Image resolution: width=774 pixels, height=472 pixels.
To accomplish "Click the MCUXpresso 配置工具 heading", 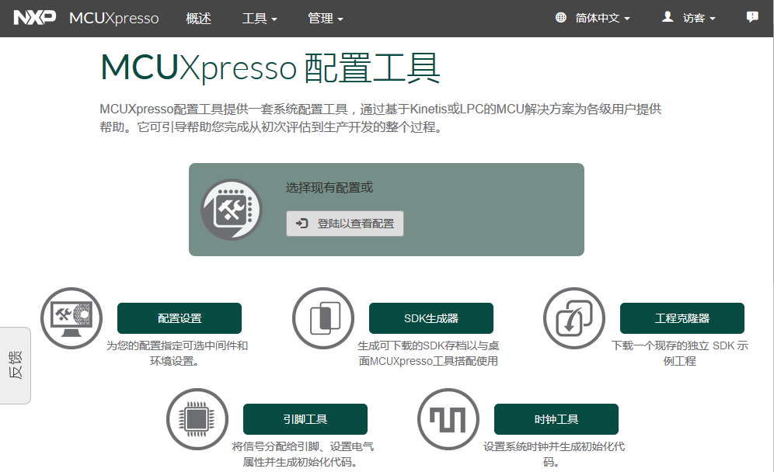I will 270,68.
